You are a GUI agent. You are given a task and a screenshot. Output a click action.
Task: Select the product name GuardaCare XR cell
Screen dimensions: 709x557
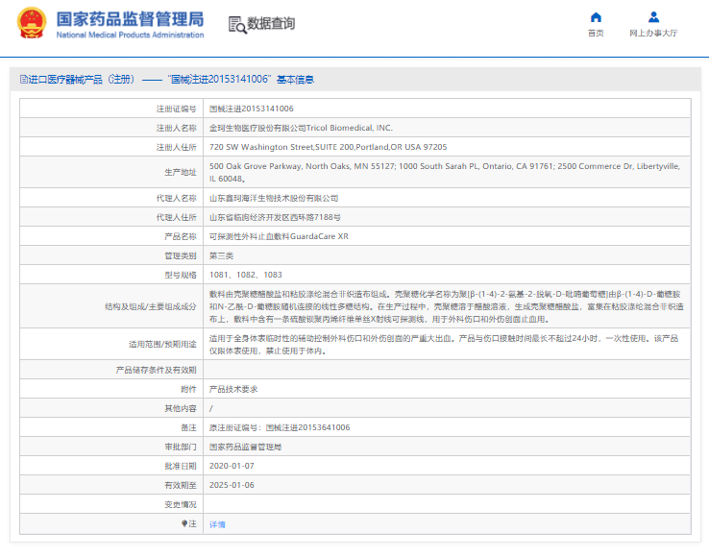[279, 237]
